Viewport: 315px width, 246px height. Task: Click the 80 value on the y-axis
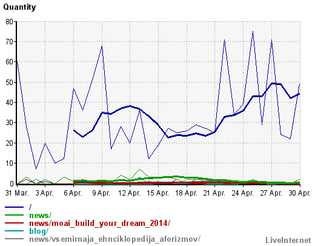tap(9, 22)
